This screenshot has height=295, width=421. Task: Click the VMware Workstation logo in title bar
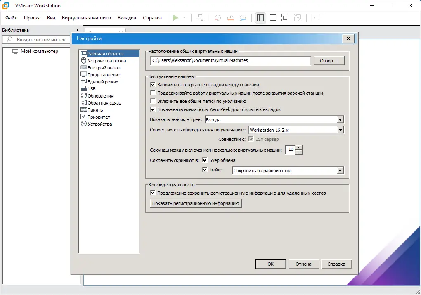pos(6,5)
